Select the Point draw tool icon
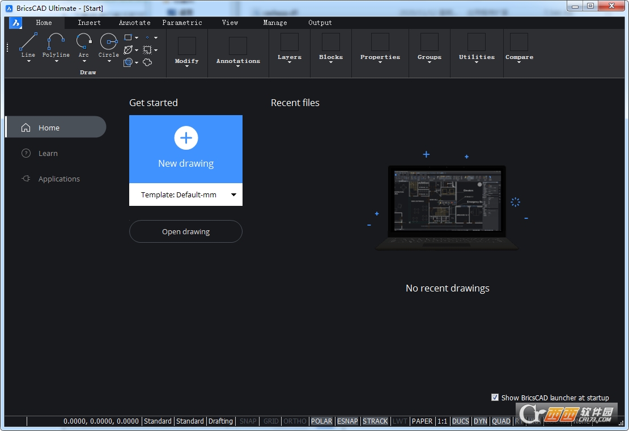 (x=147, y=38)
